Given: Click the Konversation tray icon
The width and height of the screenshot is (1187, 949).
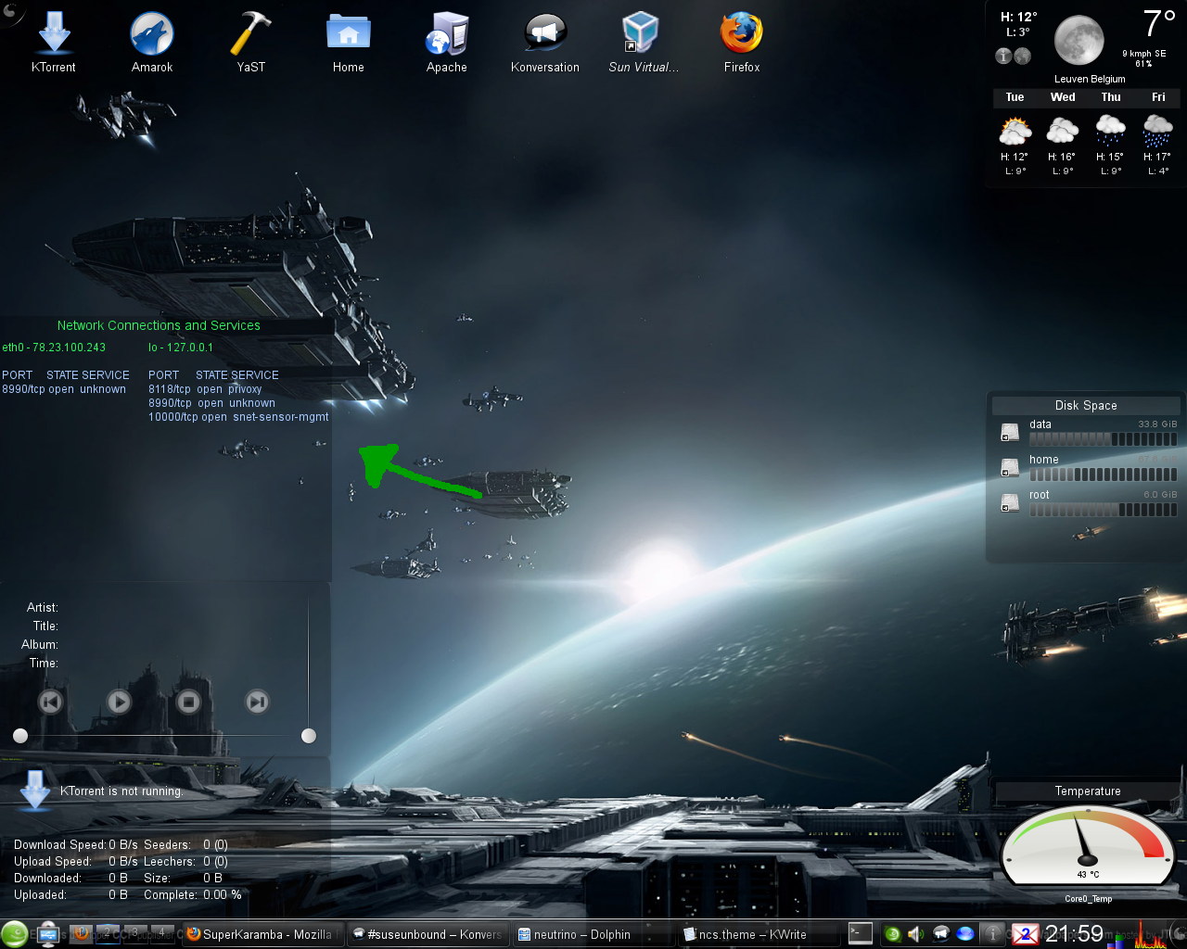Looking at the screenshot, I should (941, 934).
